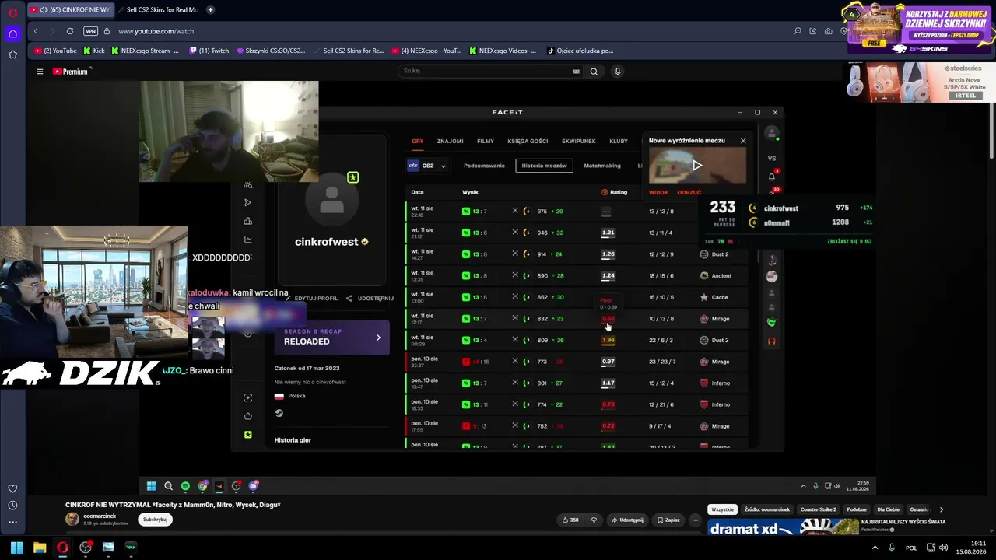
Task: Click the YouTube search magnifier button
Action: (x=594, y=72)
